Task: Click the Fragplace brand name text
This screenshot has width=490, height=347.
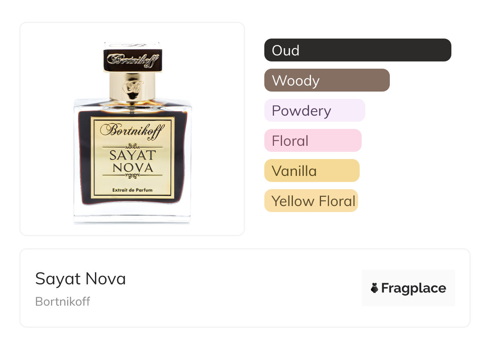Action: pyautogui.click(x=414, y=288)
